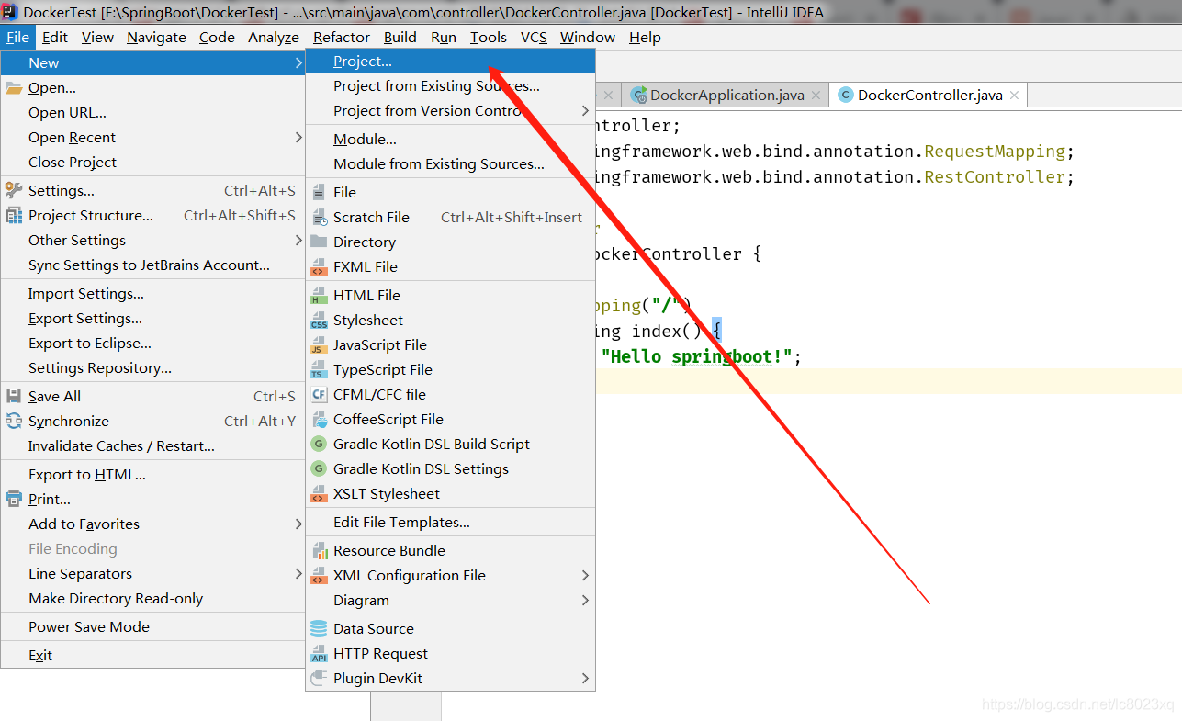1182x721 pixels.
Task: Click RestController in the import line
Action: (x=994, y=176)
